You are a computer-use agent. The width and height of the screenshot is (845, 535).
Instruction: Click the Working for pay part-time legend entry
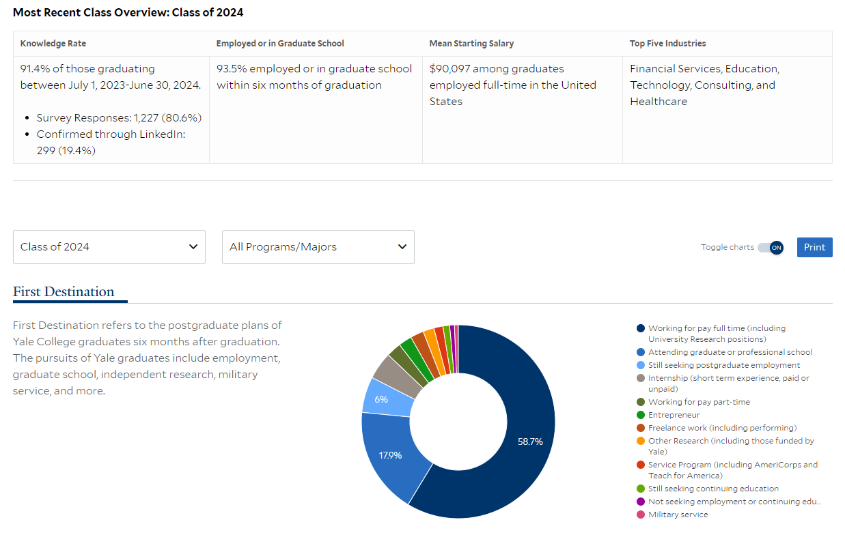coord(698,402)
